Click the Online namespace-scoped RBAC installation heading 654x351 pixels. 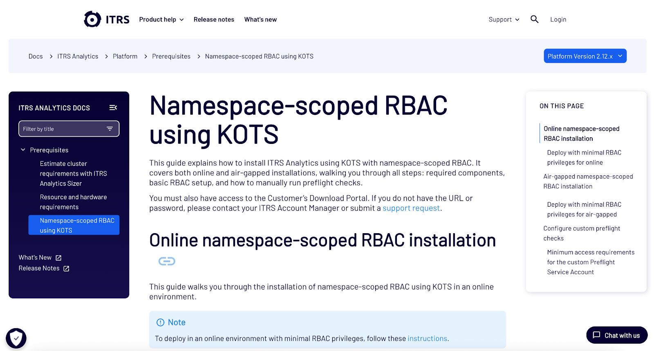click(x=323, y=240)
